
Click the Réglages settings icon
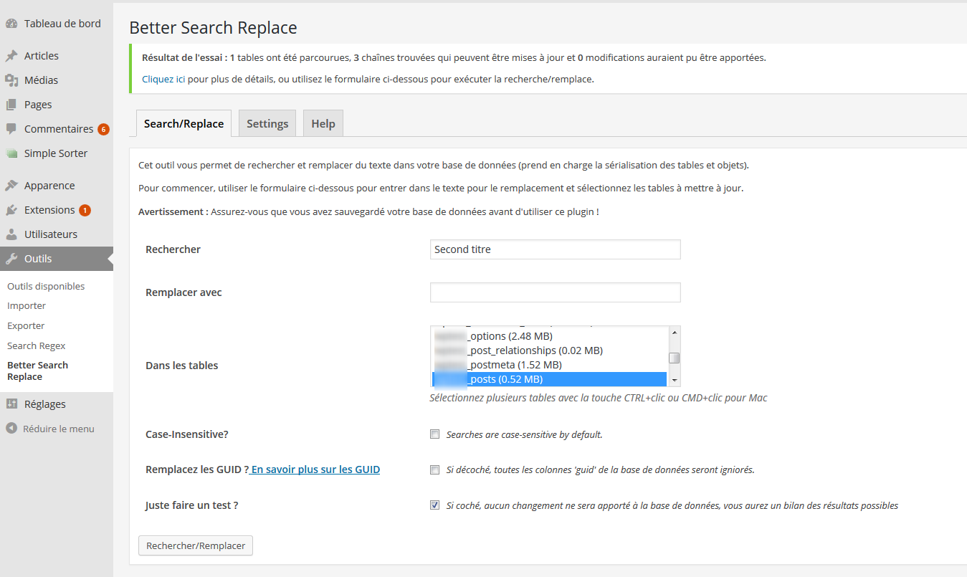click(x=11, y=404)
